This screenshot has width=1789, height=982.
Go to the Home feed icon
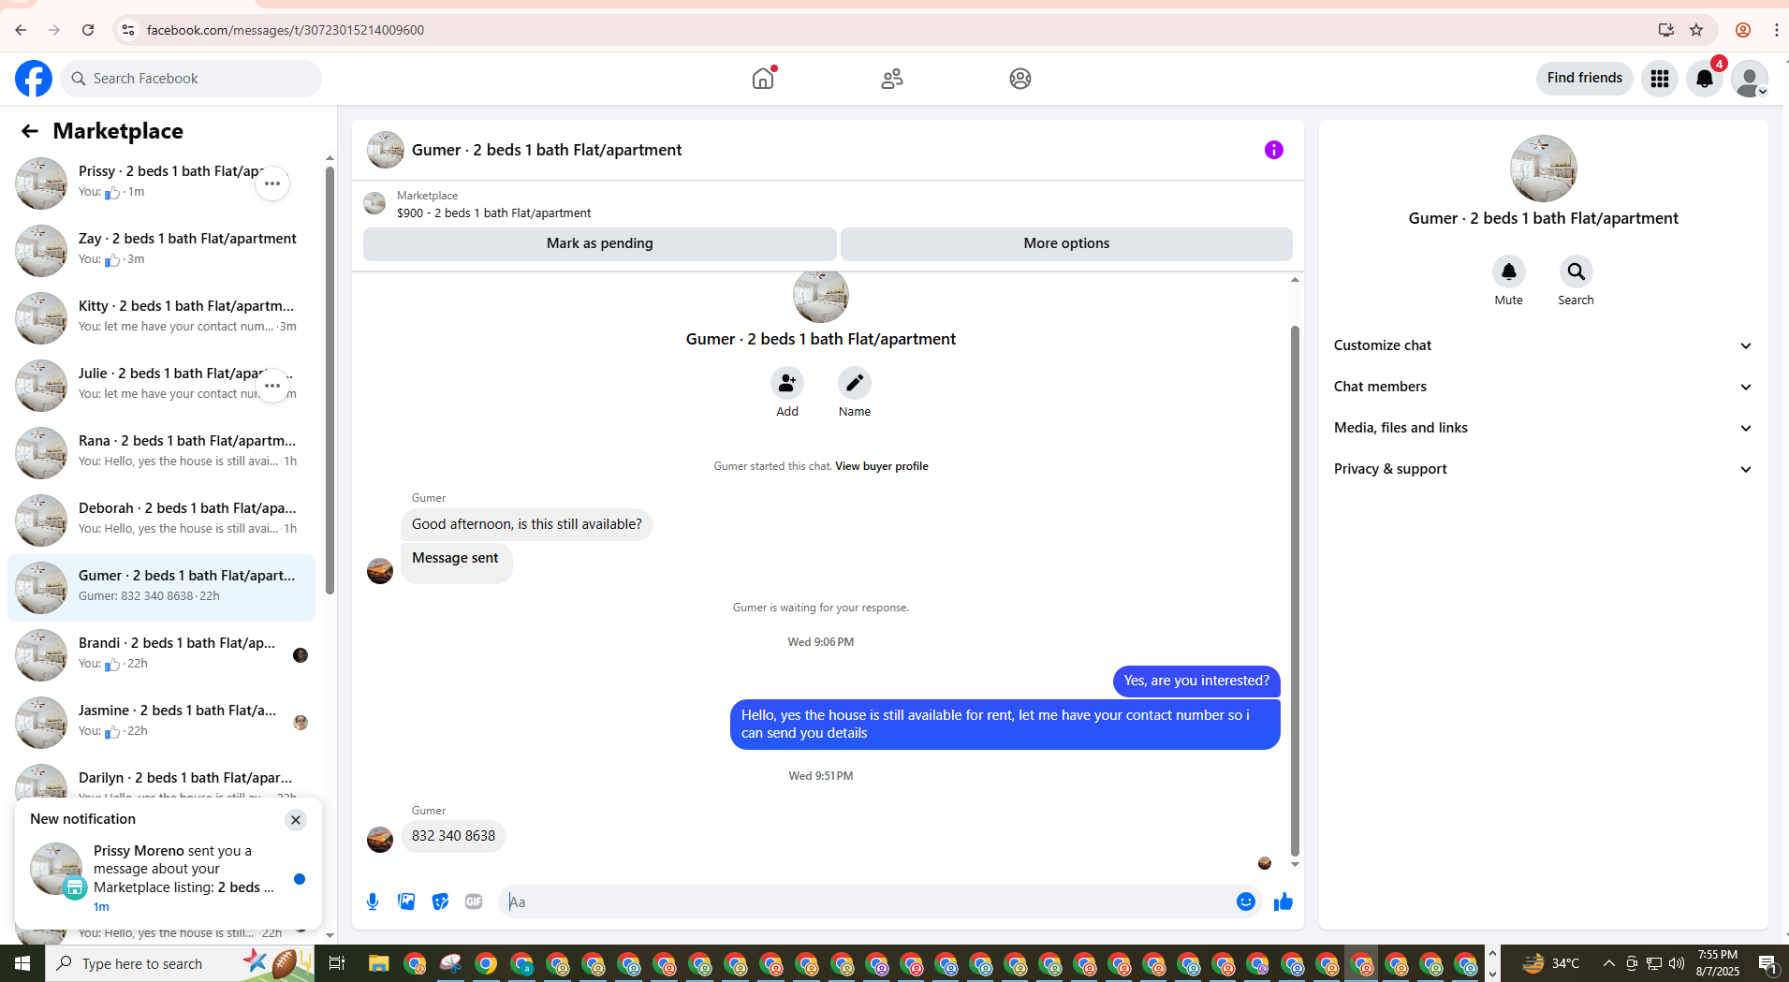point(763,79)
